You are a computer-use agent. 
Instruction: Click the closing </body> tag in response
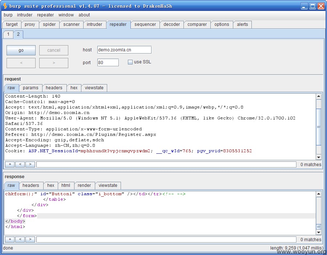tap(15, 221)
